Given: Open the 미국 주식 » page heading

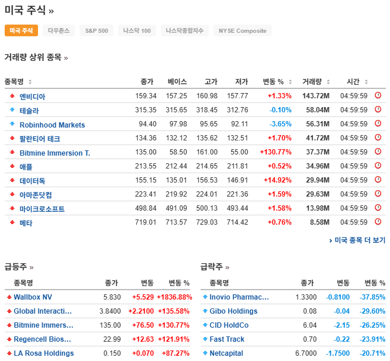Looking at the screenshot, I should tap(29, 11).
